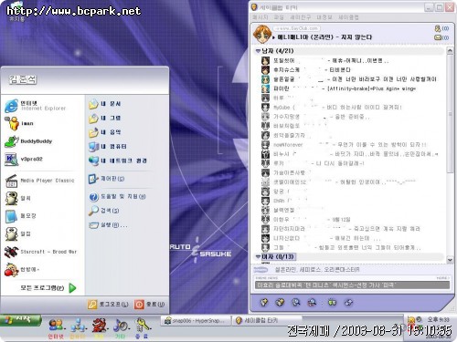Click the buddy list scrollbar thumb
457x342 pixels.
450,114
